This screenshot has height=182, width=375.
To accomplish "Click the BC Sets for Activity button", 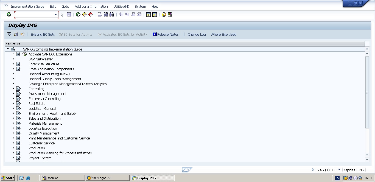I will click(x=75, y=34).
